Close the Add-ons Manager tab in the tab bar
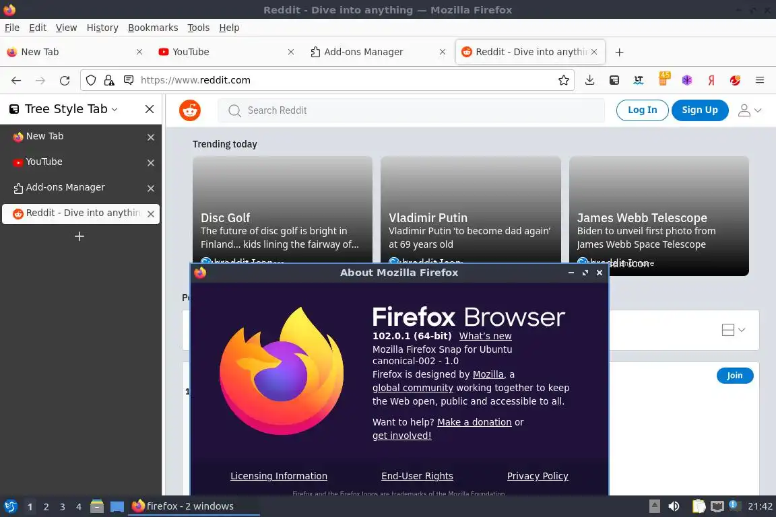Viewport: 776px width, 517px height. point(443,52)
